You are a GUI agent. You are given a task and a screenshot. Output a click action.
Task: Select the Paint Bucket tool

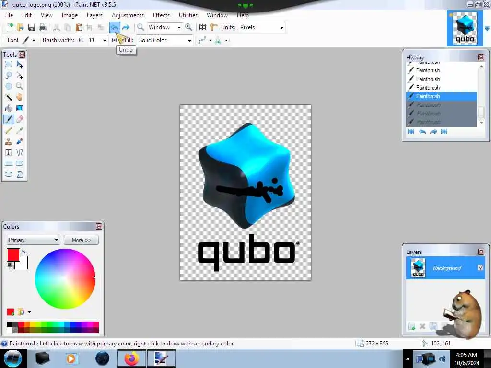pyautogui.click(x=9, y=108)
